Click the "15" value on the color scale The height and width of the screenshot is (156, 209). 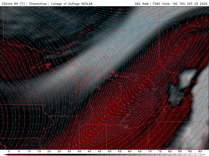tap(39, 151)
